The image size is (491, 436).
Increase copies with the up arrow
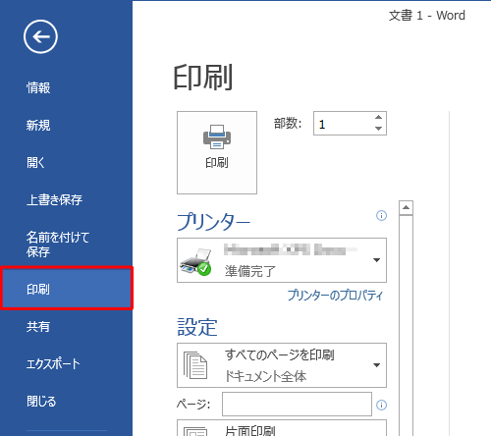pyautogui.click(x=378, y=117)
